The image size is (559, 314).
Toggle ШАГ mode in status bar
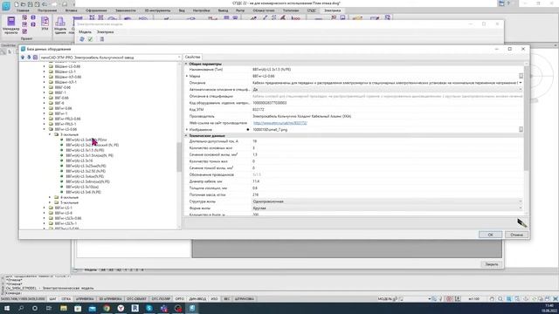[52, 298]
